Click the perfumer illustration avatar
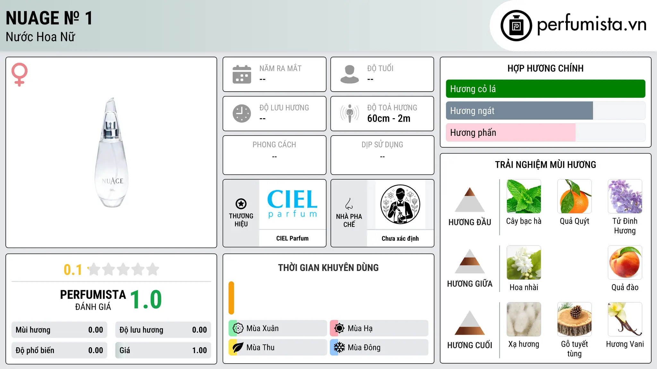657x369 pixels. tap(400, 204)
